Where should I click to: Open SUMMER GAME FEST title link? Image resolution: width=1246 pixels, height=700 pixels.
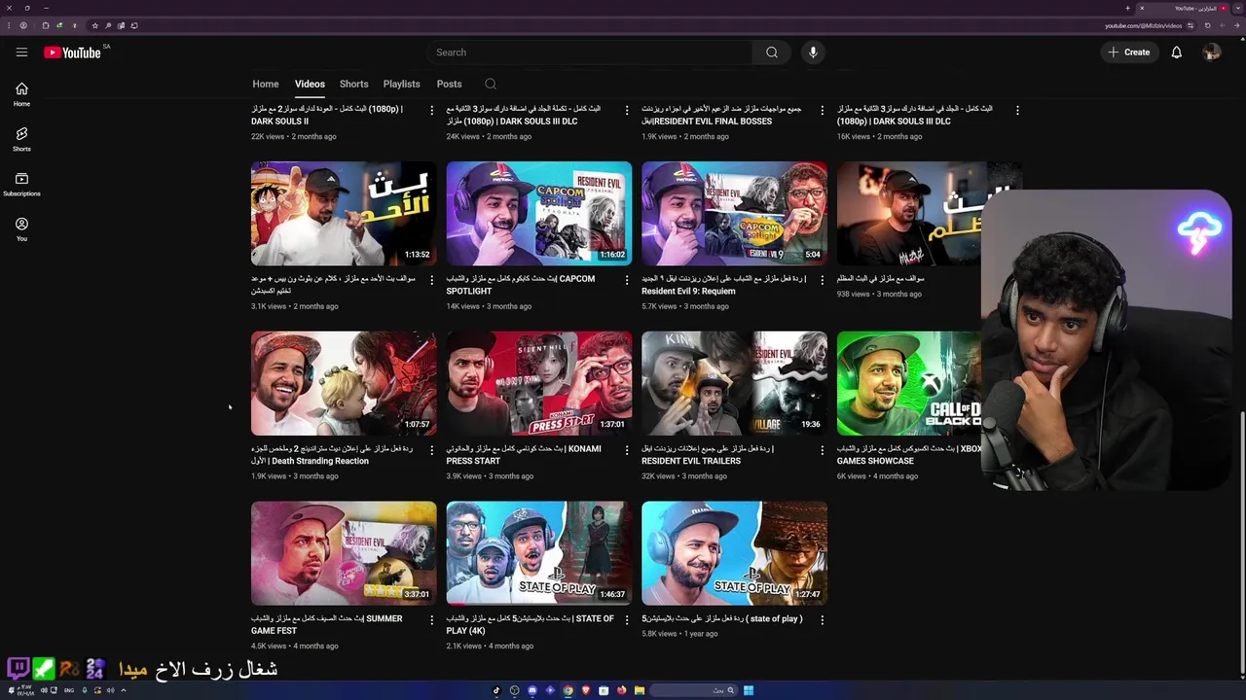pyautogui.click(x=326, y=624)
